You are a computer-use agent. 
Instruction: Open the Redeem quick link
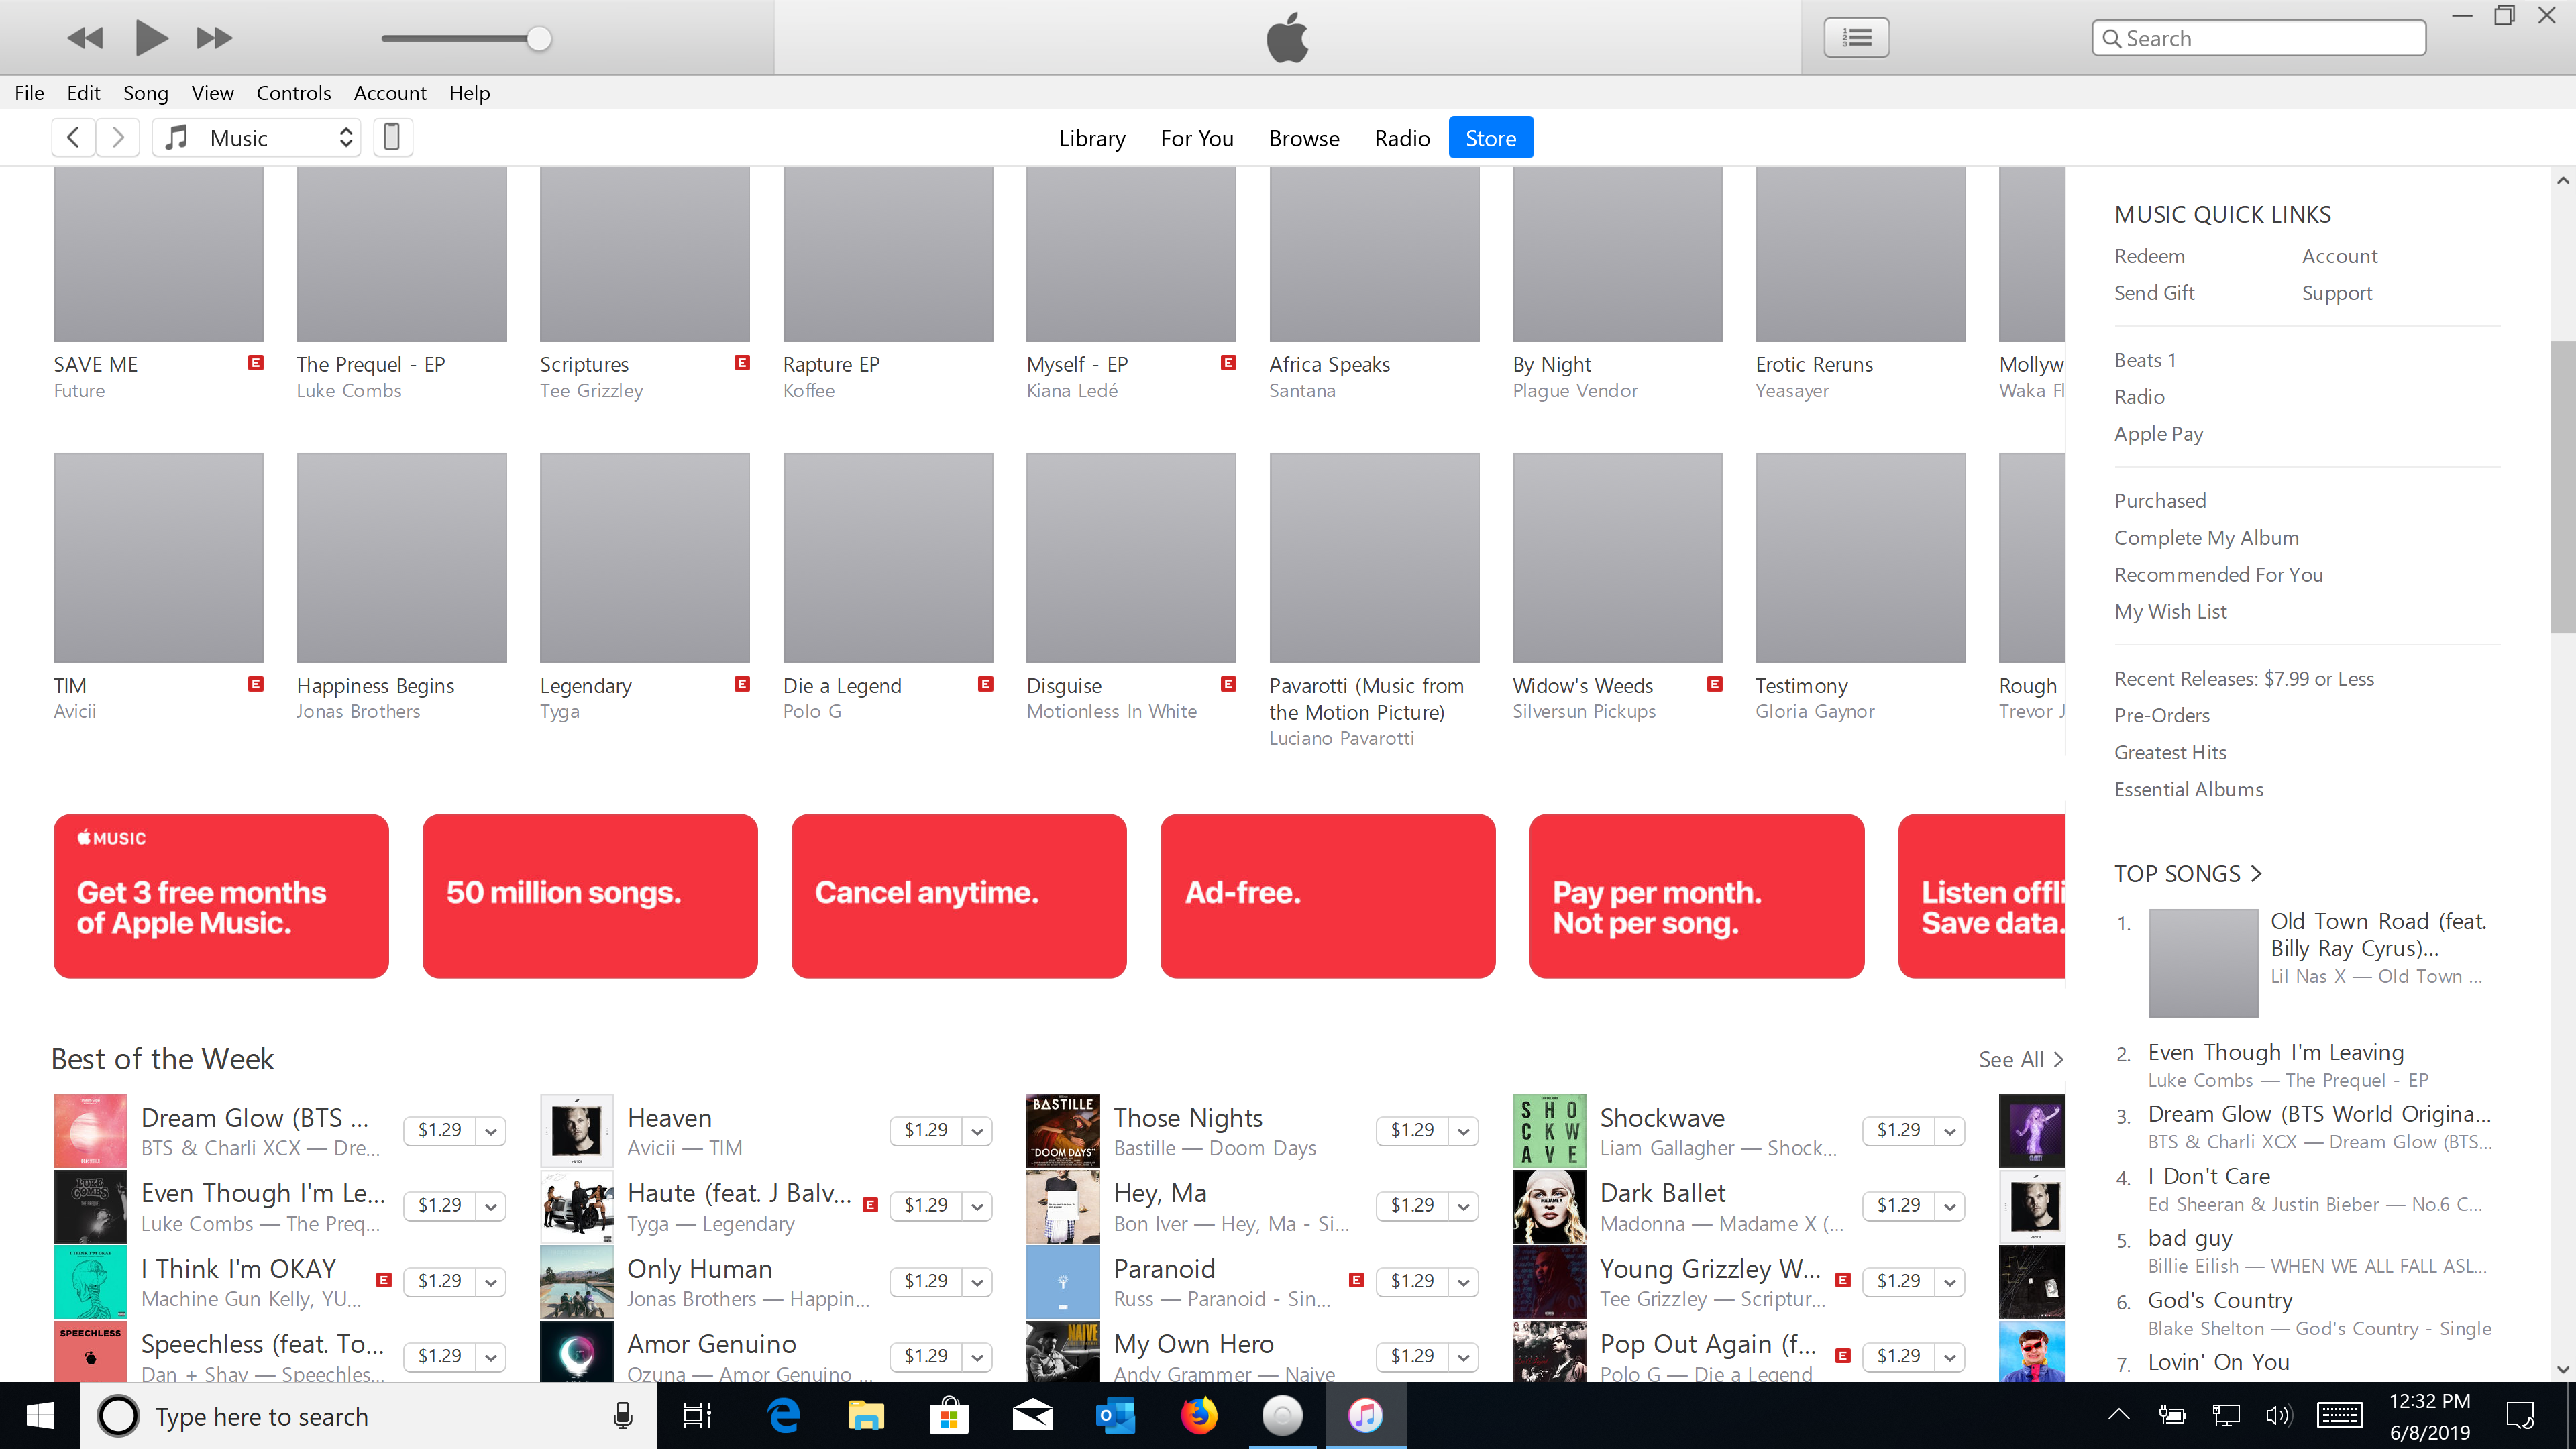[2149, 256]
